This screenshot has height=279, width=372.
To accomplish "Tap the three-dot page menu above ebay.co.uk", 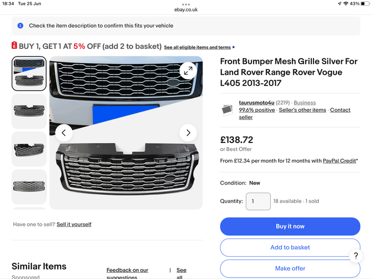I will [186, 4].
